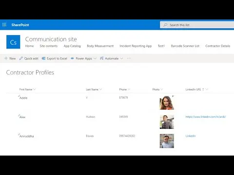
Task: Open Incident Reporting App navigation item
Action: 136,46
